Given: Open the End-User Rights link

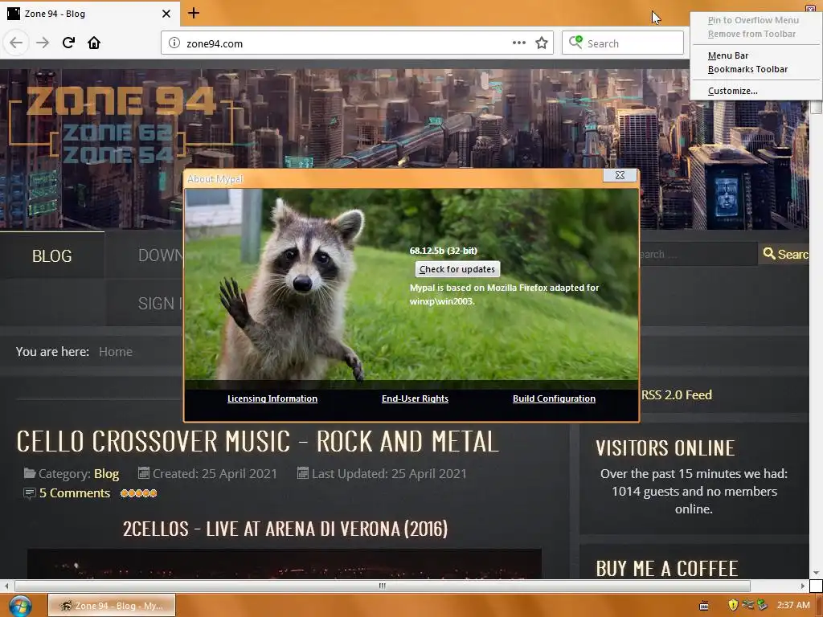Looking at the screenshot, I should coord(415,398).
